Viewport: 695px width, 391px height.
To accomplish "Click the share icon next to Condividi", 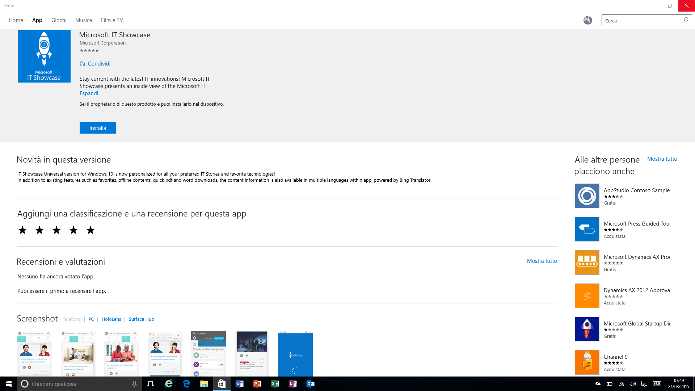I will 83,64.
